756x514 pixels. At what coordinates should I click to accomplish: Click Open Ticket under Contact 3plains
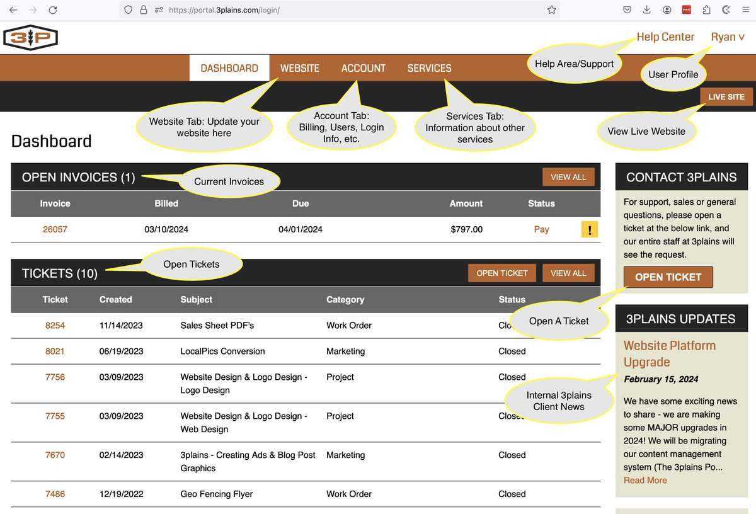click(668, 277)
